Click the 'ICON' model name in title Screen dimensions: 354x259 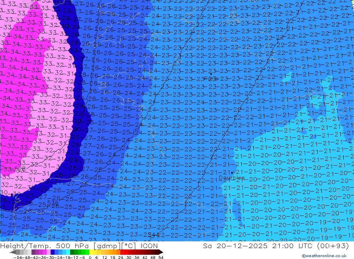[149, 246]
